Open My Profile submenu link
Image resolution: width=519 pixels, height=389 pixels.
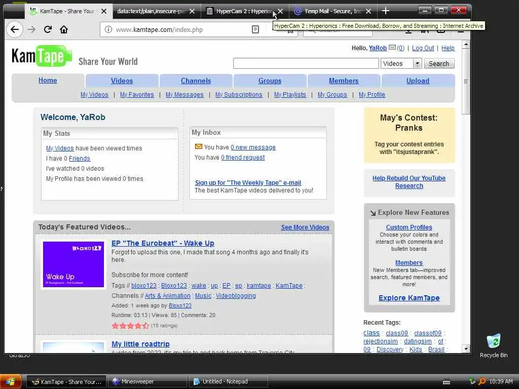[x=372, y=95]
